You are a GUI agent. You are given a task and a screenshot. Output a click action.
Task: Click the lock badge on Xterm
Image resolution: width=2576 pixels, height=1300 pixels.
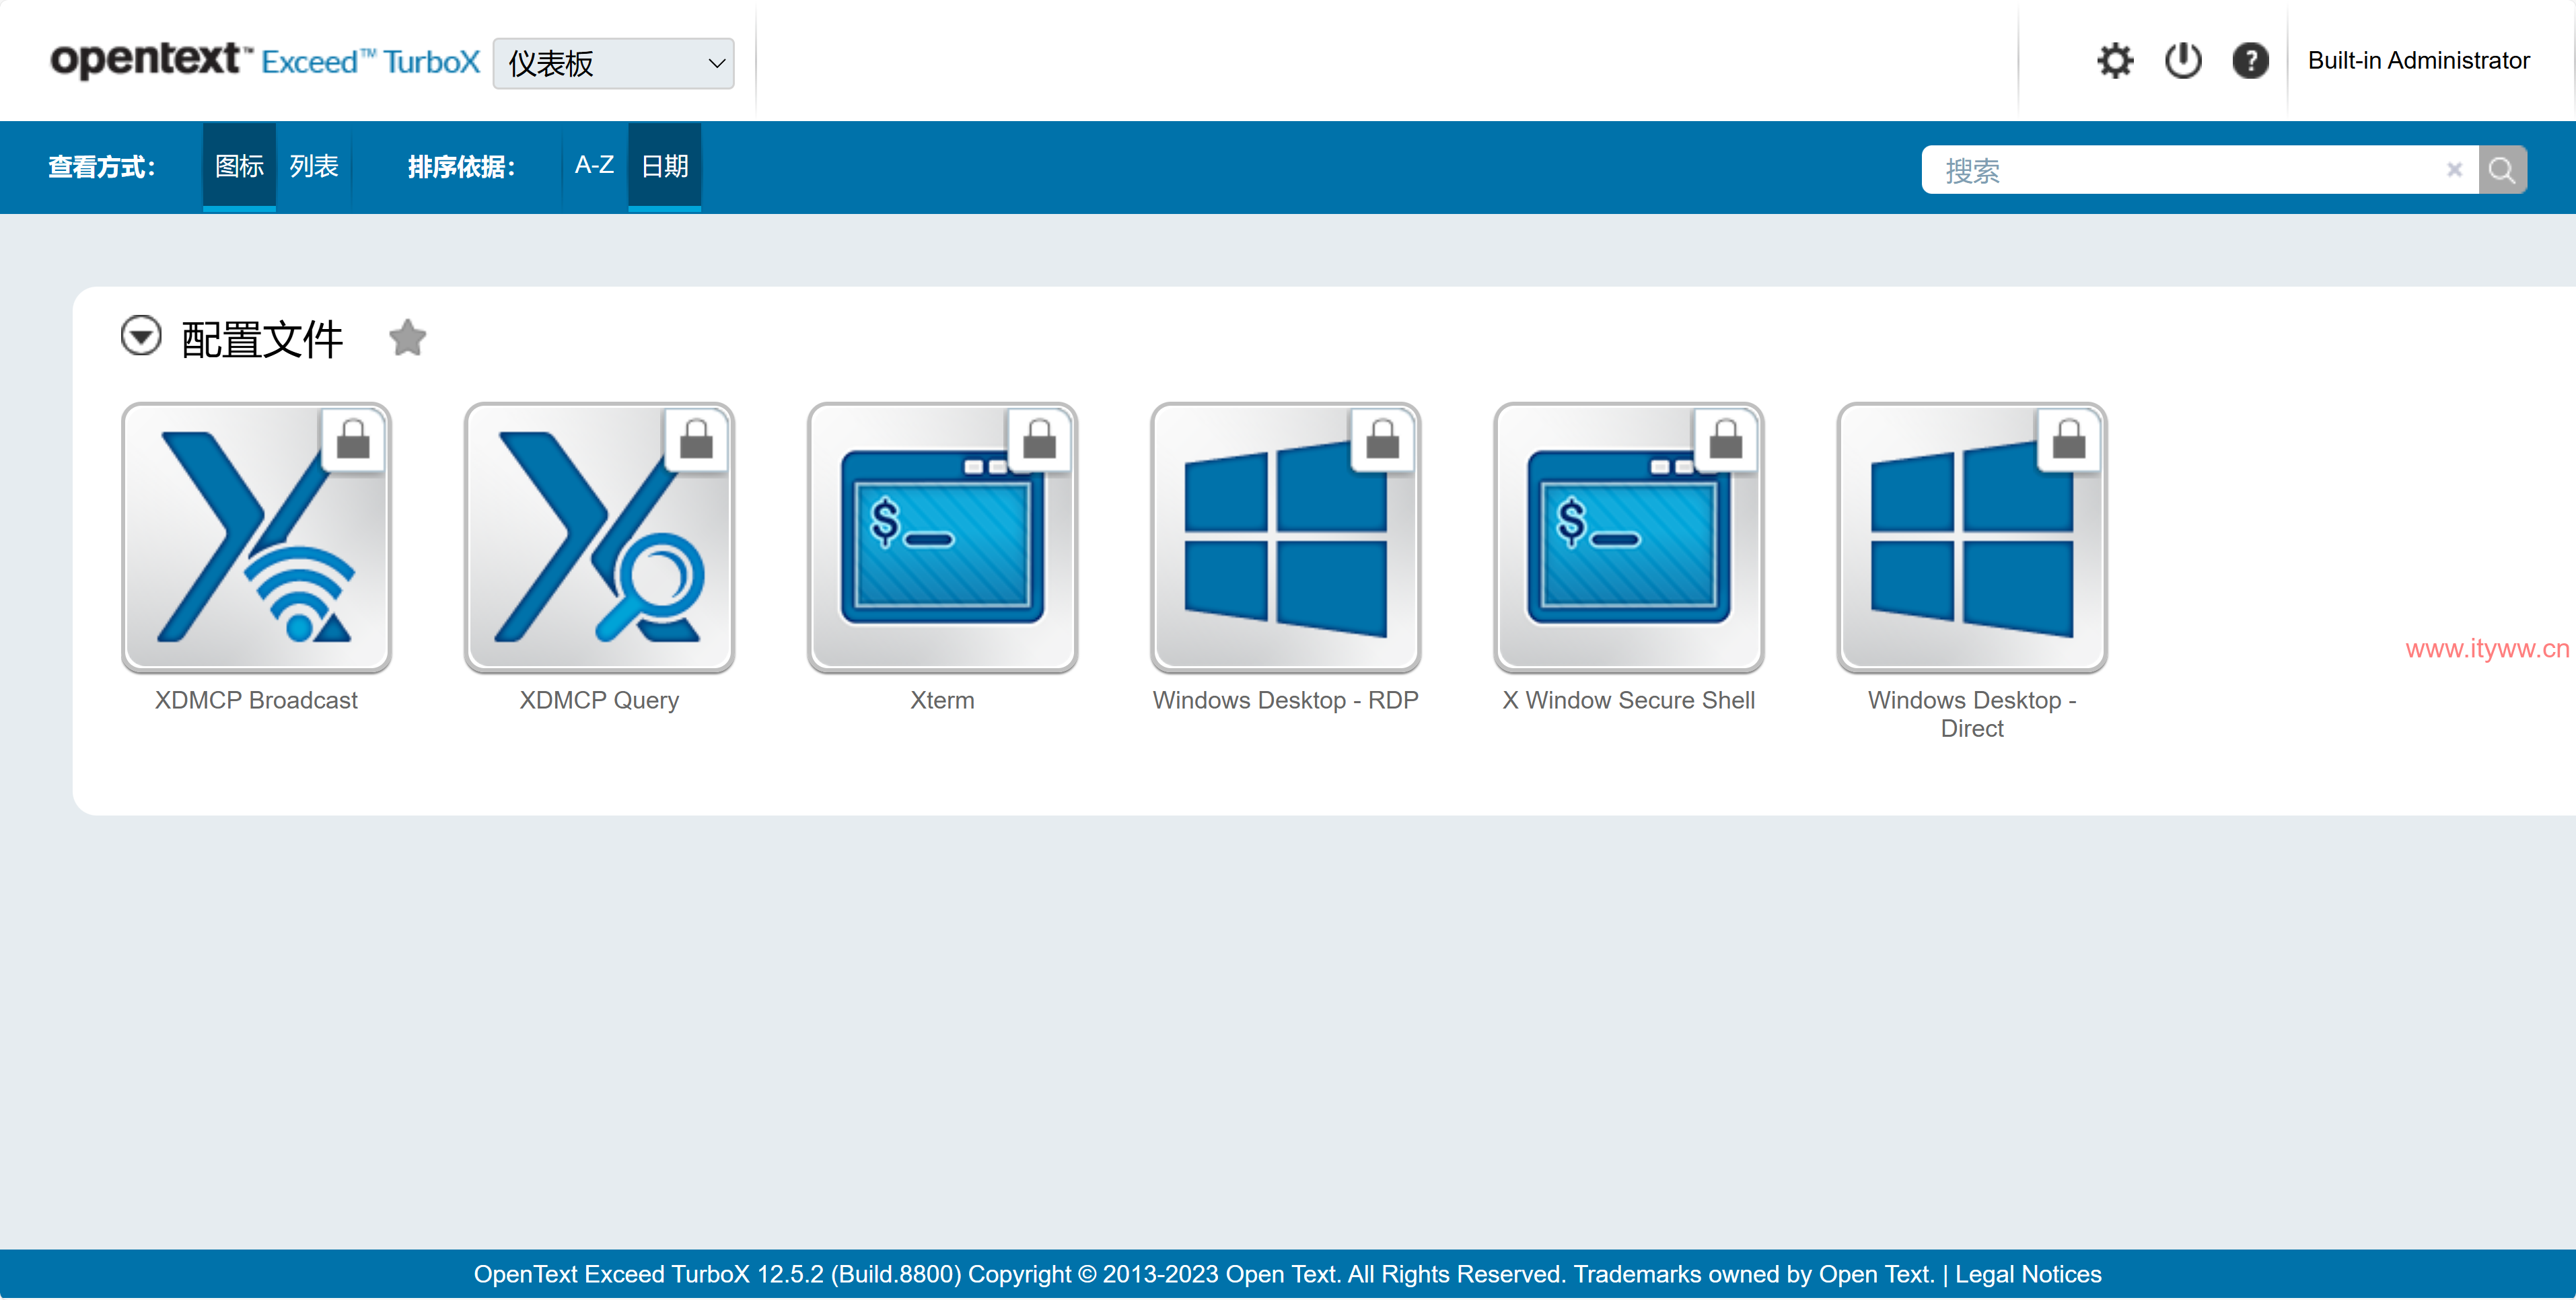[x=1039, y=439]
